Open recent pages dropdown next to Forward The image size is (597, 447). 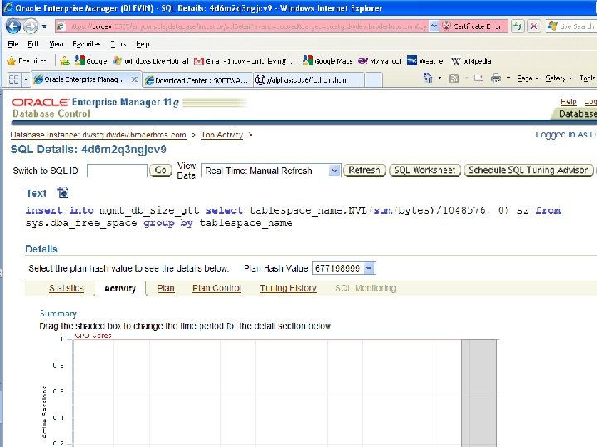pyautogui.click(x=45, y=26)
